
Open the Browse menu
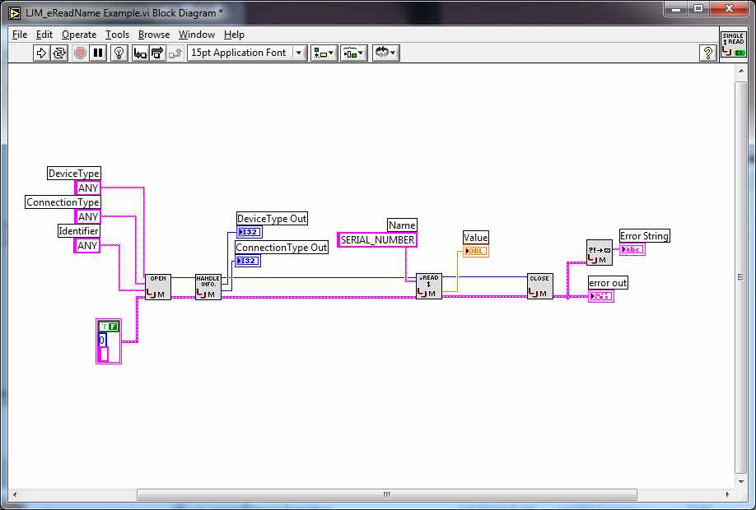(153, 35)
